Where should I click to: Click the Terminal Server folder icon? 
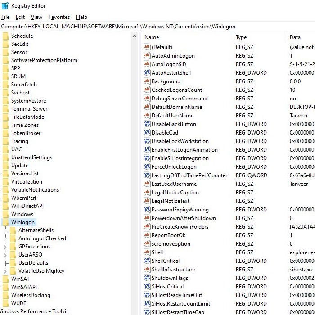coord(5,109)
